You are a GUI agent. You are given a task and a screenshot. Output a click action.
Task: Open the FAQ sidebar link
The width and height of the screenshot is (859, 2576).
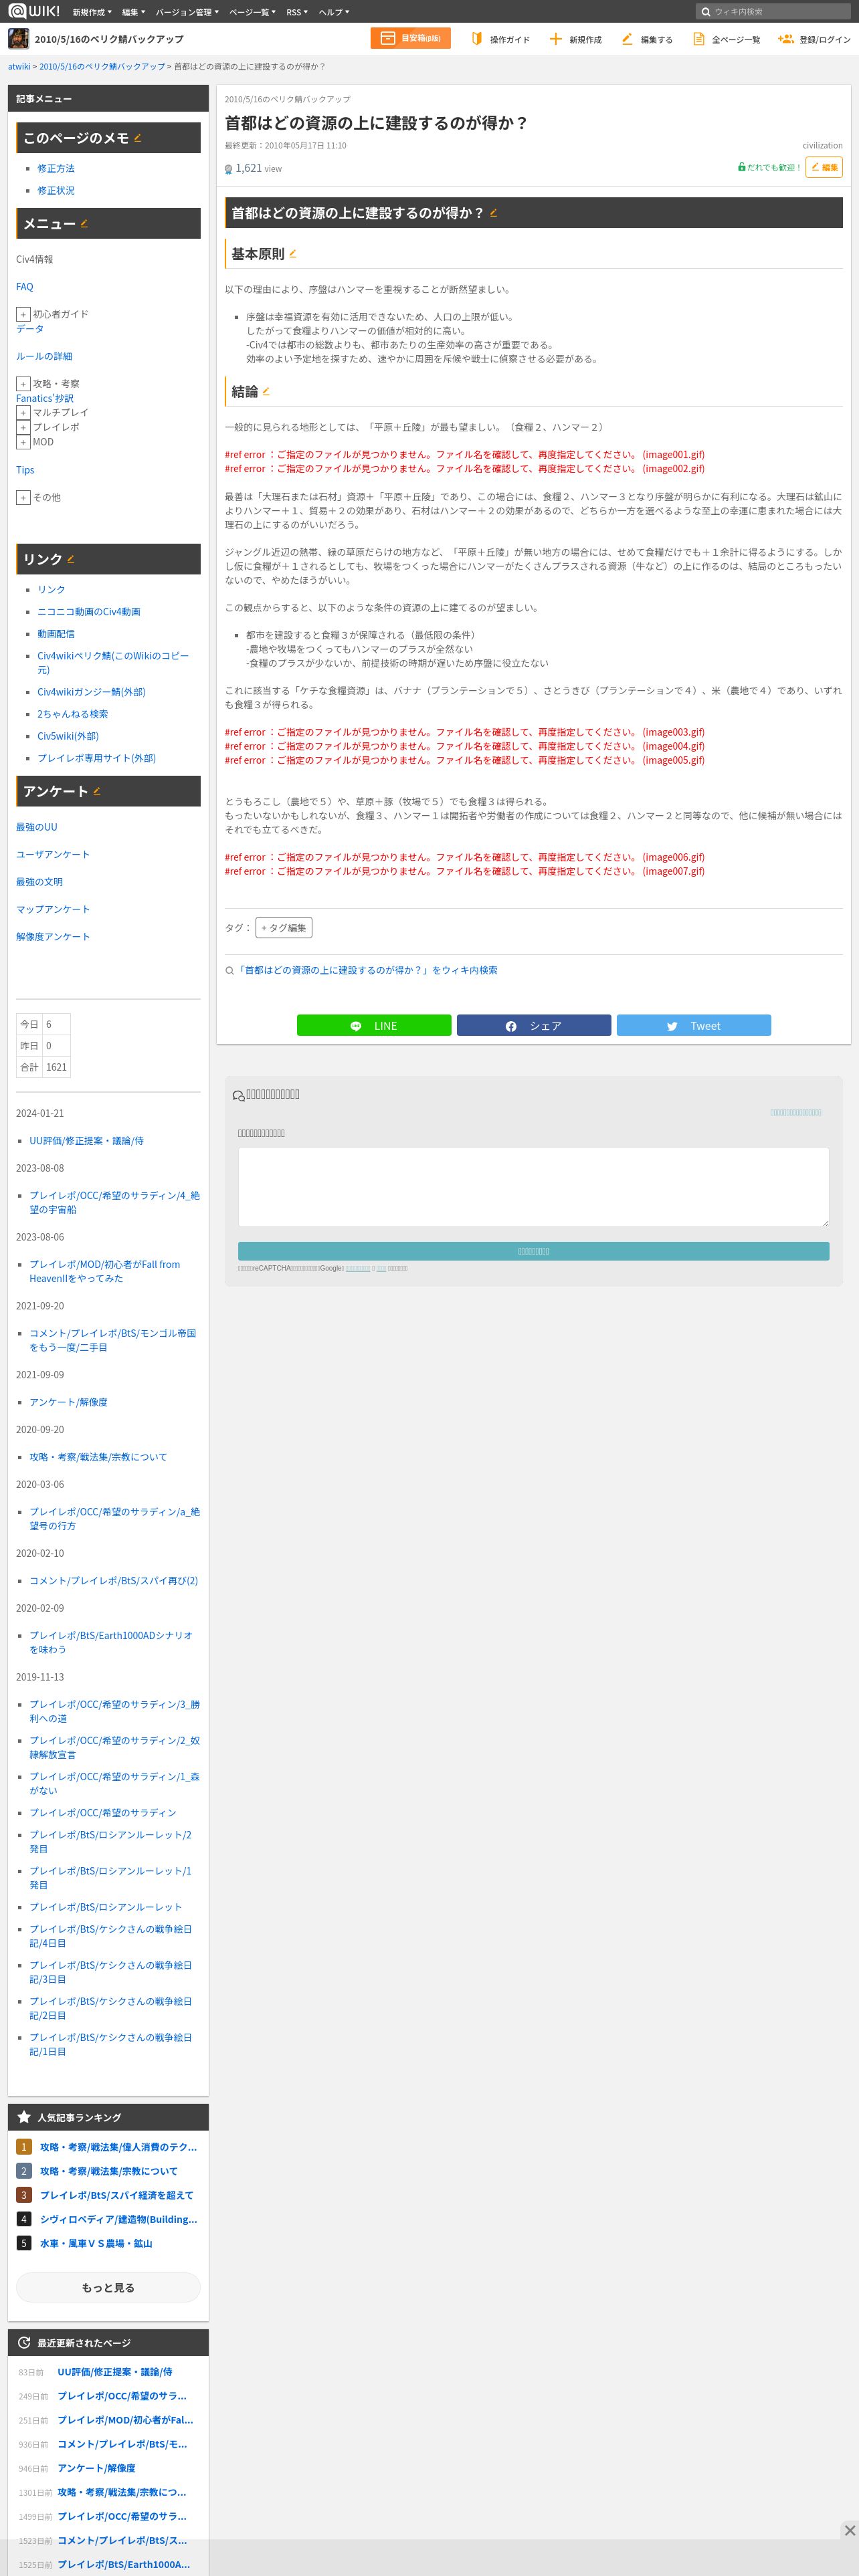tap(24, 287)
